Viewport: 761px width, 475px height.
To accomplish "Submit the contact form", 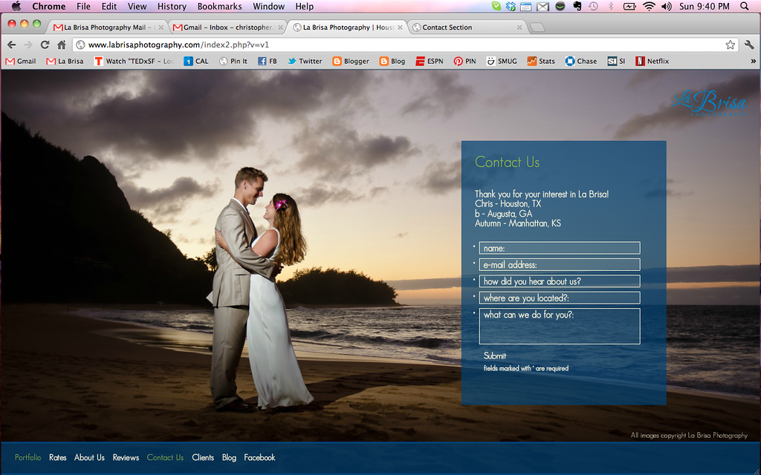I will [x=494, y=356].
